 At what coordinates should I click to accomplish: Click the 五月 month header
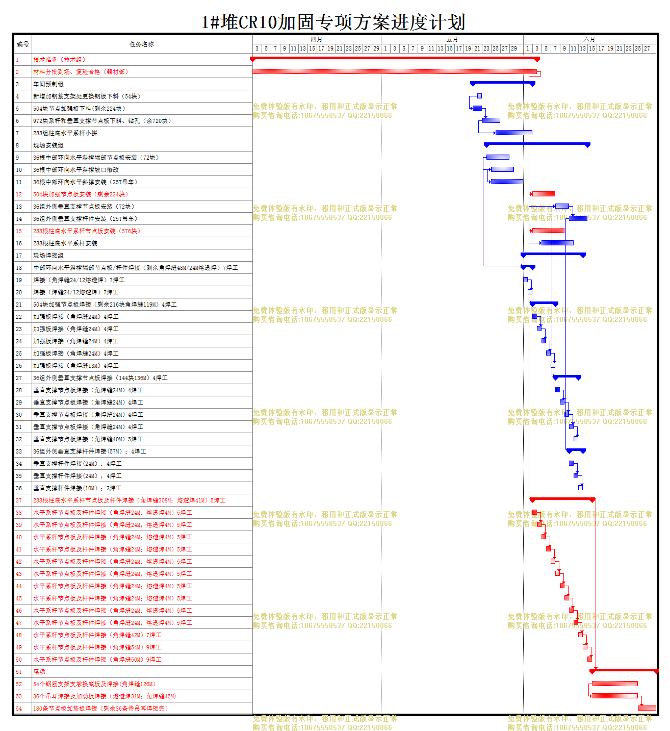click(452, 39)
